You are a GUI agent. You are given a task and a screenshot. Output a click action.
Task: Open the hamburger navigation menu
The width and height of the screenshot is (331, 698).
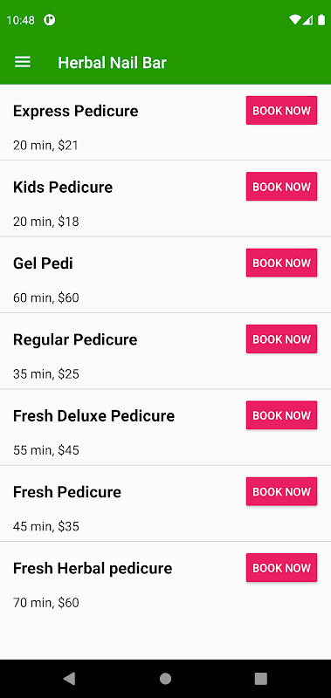tap(23, 62)
